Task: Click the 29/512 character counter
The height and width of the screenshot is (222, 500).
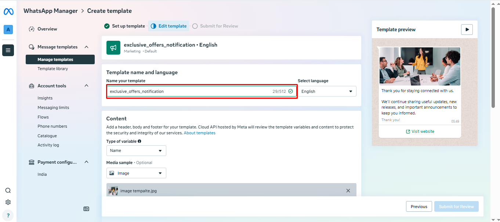Action: coord(279,91)
